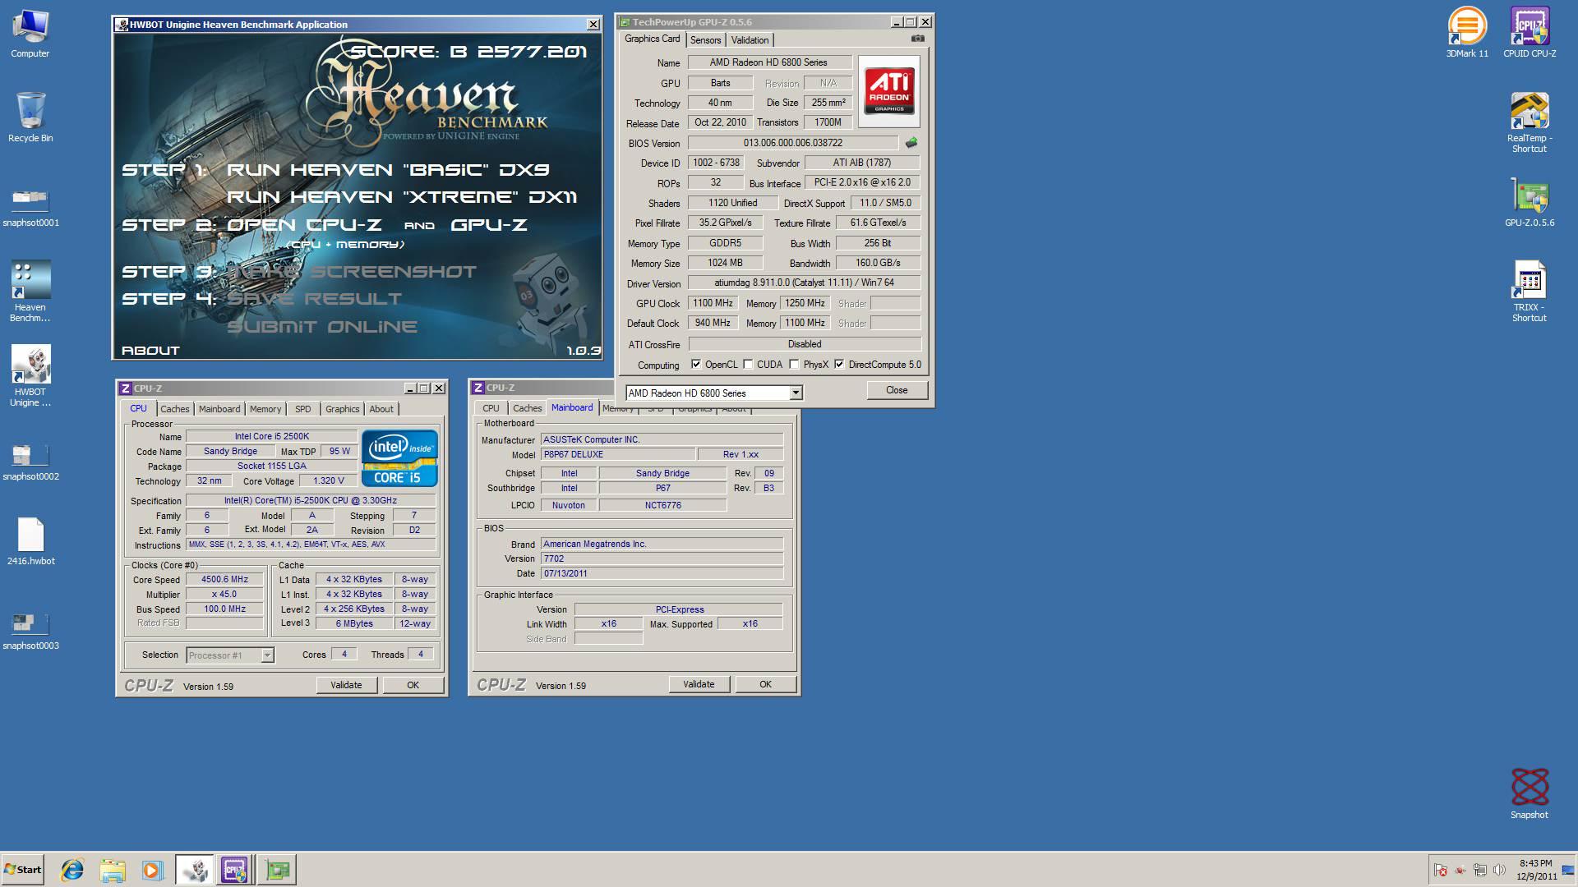1578x887 pixels.
Task: Click the BIOS Version field in GPU-Z
Action: click(x=792, y=143)
